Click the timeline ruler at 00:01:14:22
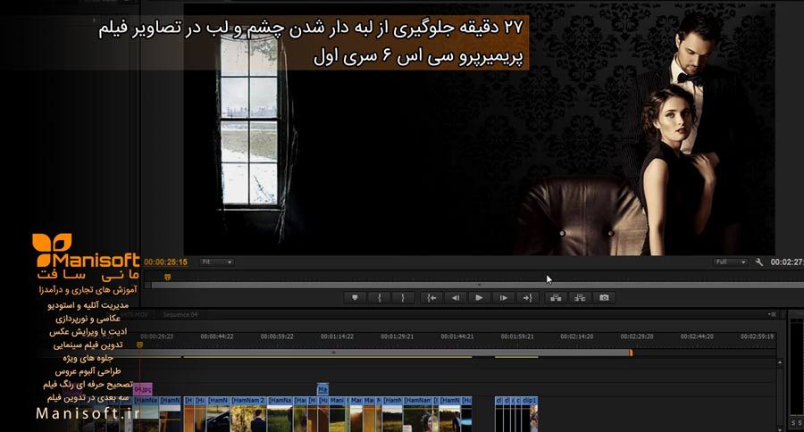Viewport: 804px width, 432px height. point(337,336)
